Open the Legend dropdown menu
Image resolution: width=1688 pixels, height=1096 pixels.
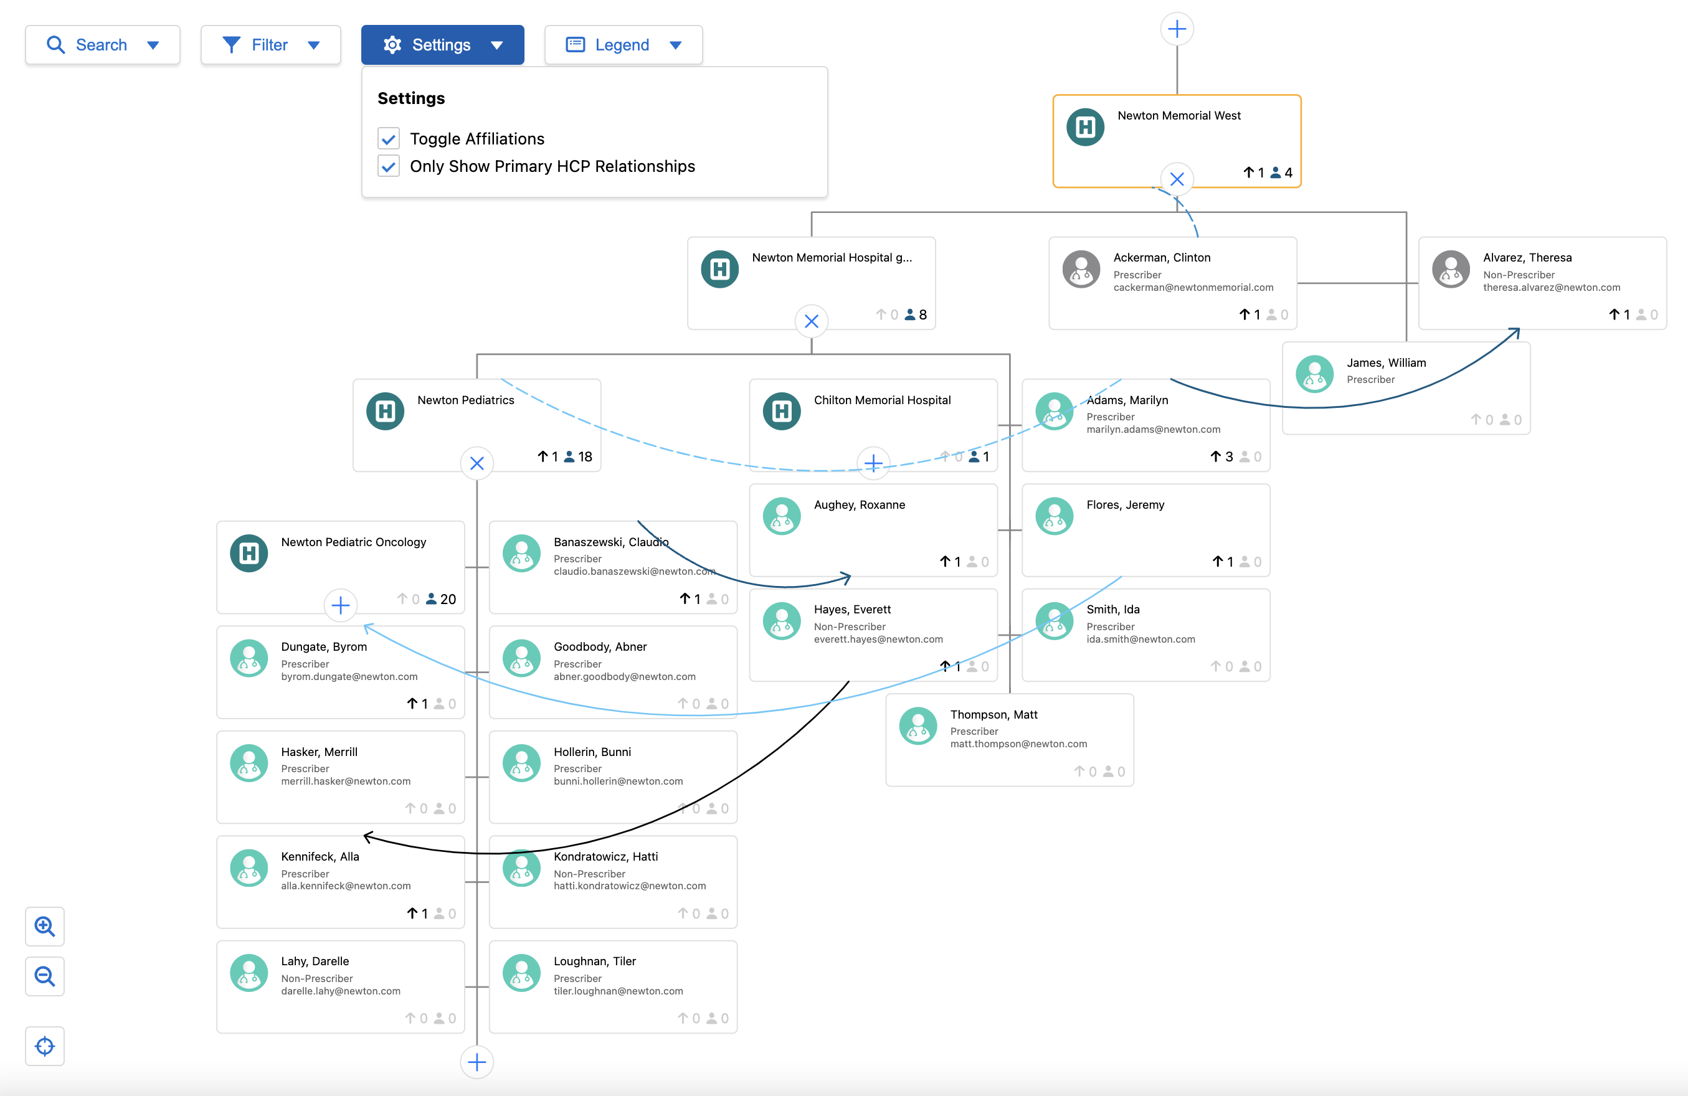[623, 45]
